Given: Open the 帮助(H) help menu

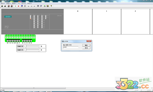Looking at the screenshot, I should [30, 3].
